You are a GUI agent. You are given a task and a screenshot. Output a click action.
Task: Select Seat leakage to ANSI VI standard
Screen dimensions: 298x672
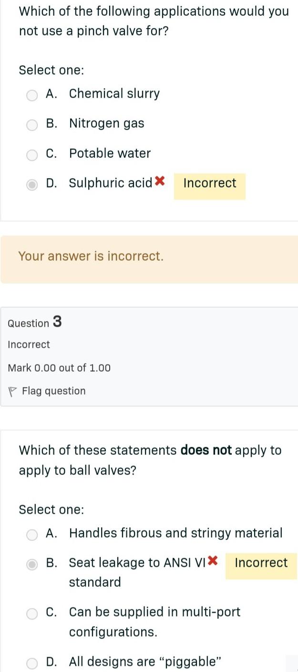click(31, 564)
